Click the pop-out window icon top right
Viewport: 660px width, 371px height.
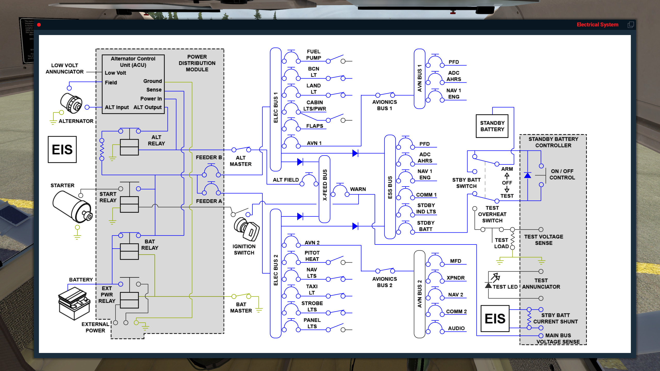[x=631, y=24]
